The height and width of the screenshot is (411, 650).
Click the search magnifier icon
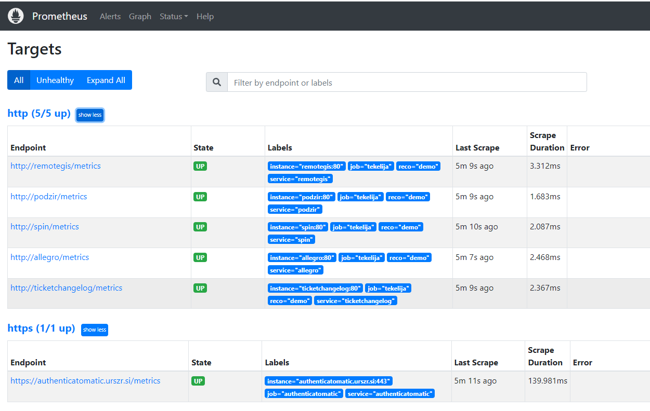[217, 83]
